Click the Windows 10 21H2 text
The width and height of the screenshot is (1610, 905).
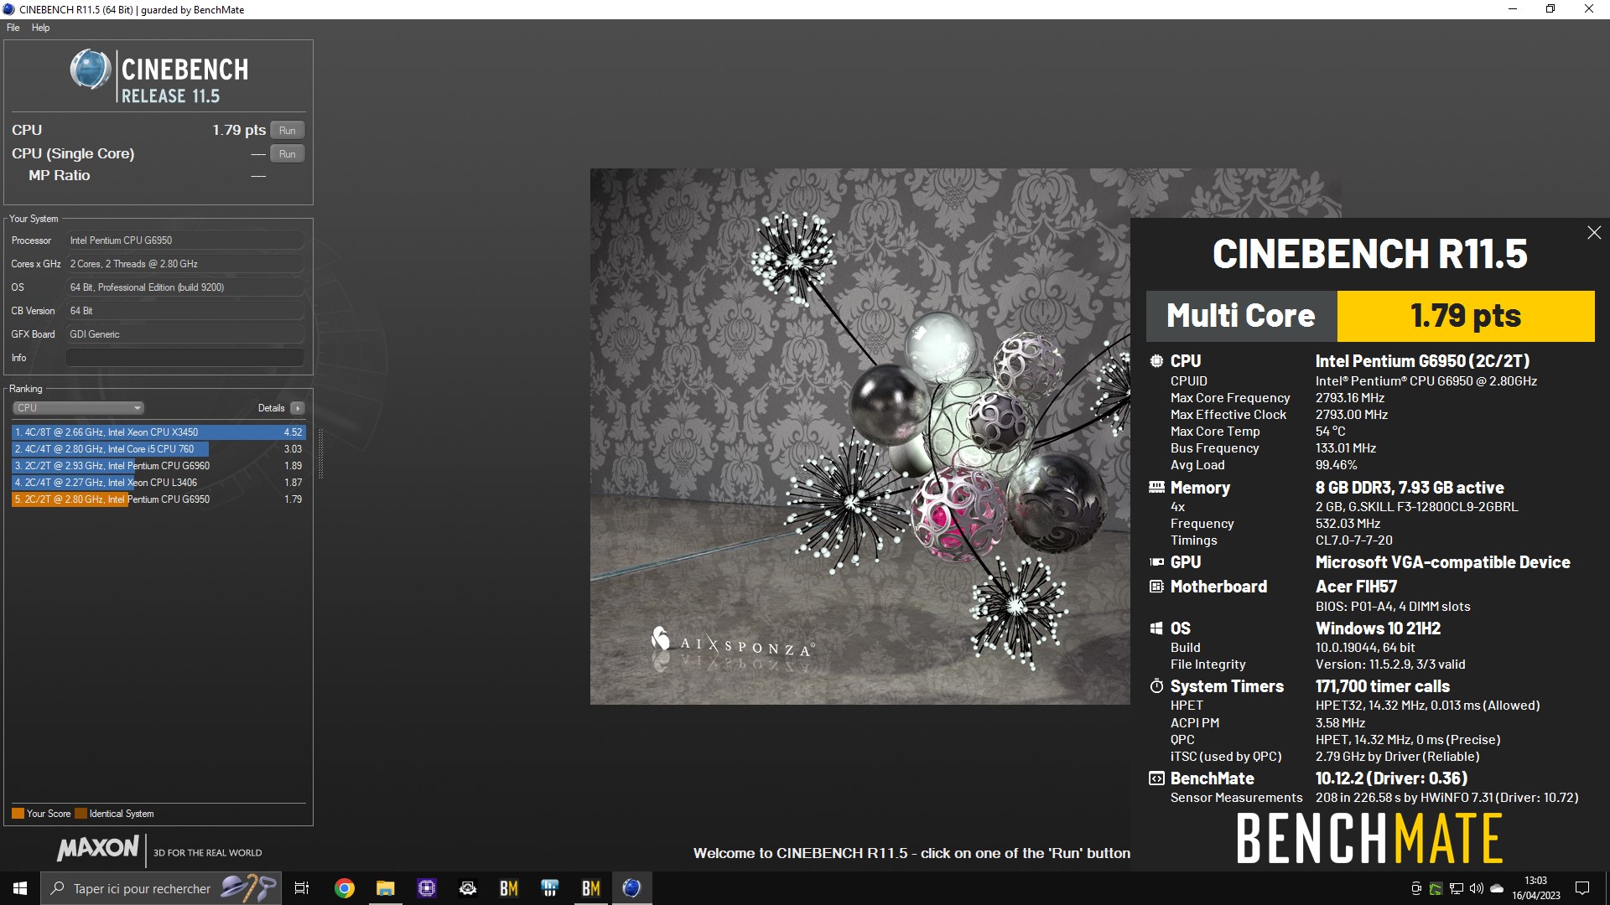(x=1378, y=628)
